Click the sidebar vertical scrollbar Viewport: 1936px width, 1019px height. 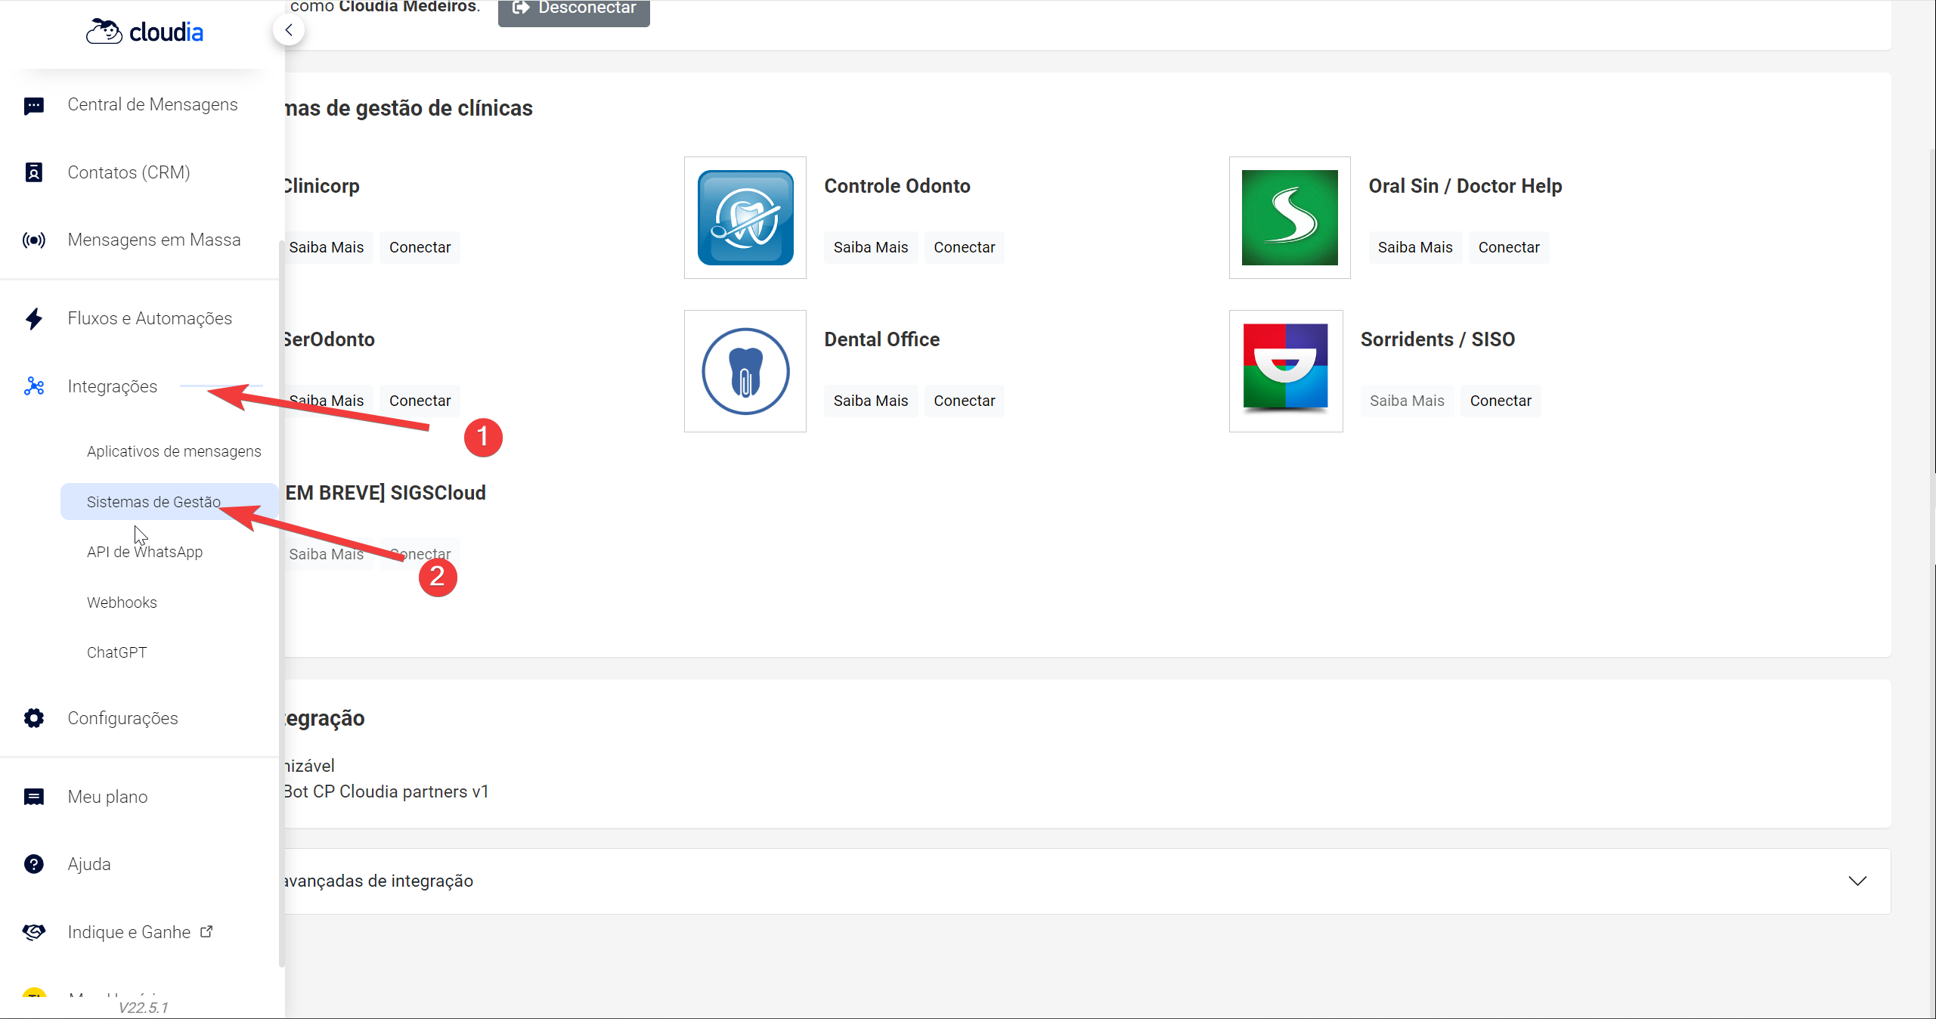(x=282, y=605)
